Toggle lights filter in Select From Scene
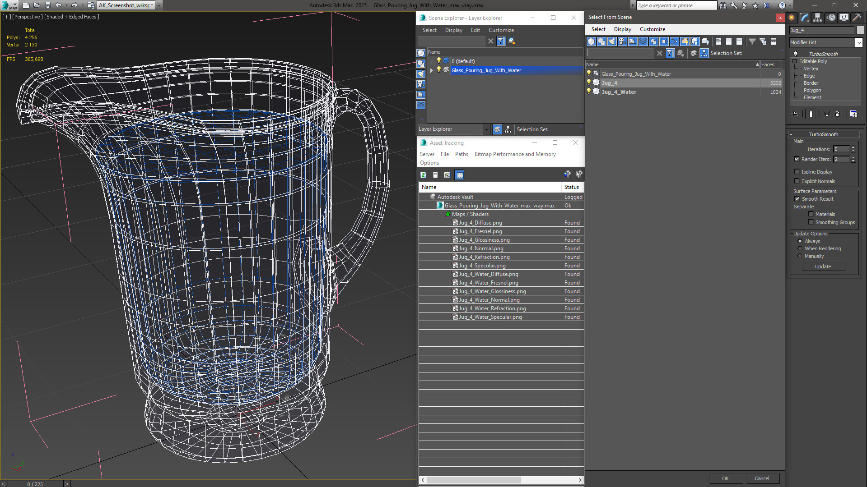The height and width of the screenshot is (487, 867). [x=612, y=41]
